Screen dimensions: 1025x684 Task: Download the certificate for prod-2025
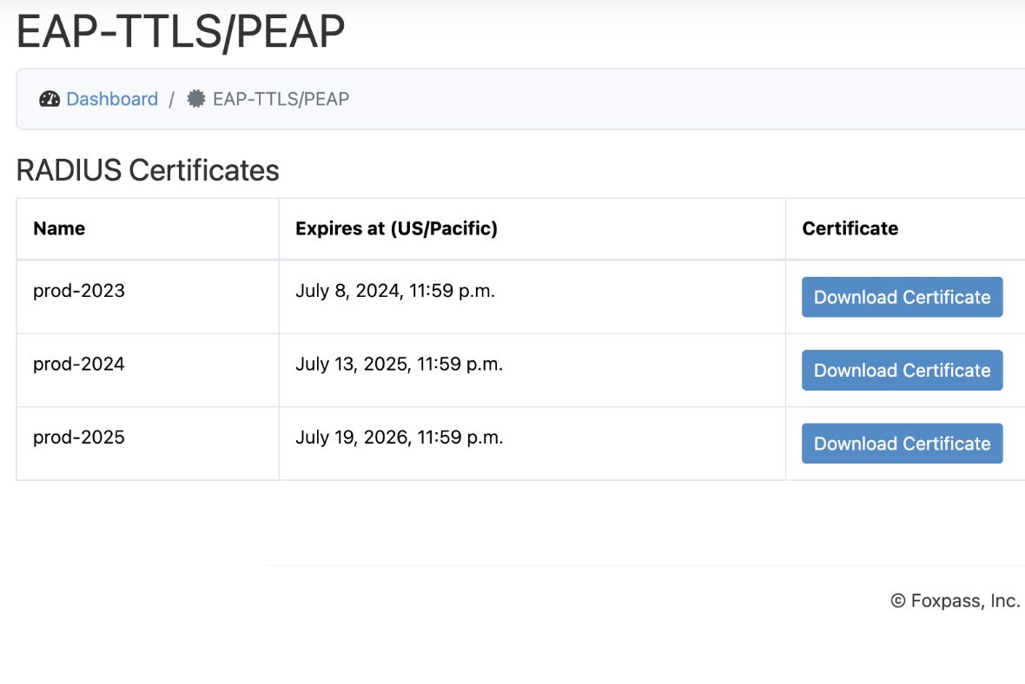point(902,443)
